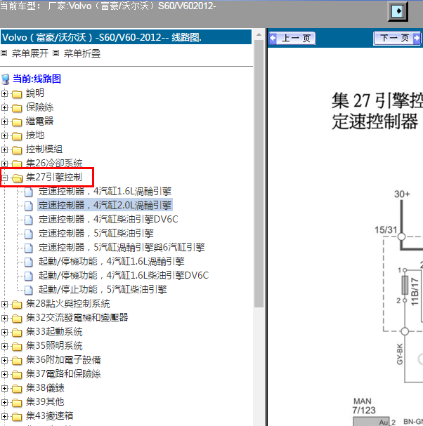Select the 集36附加電子設備 tree label
The height and width of the screenshot is (426, 423).
coord(63,360)
